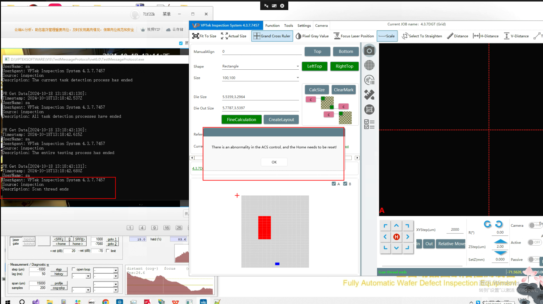Open the Camera menu
Screen dimensions: 543x304
321,26
